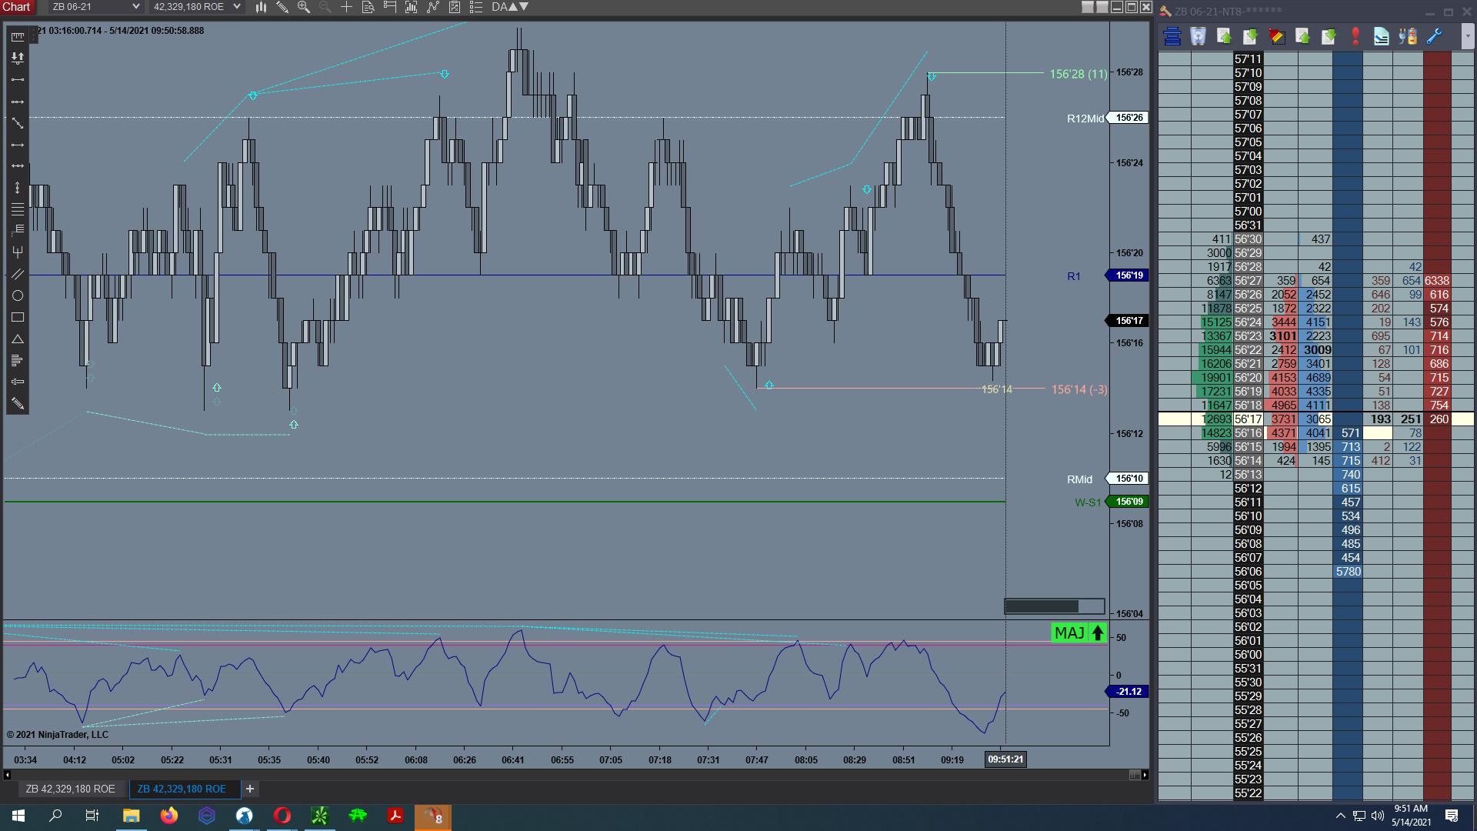The height and width of the screenshot is (831, 1477).
Task: Select the pencil tool in left toolbar
Action: (x=17, y=404)
